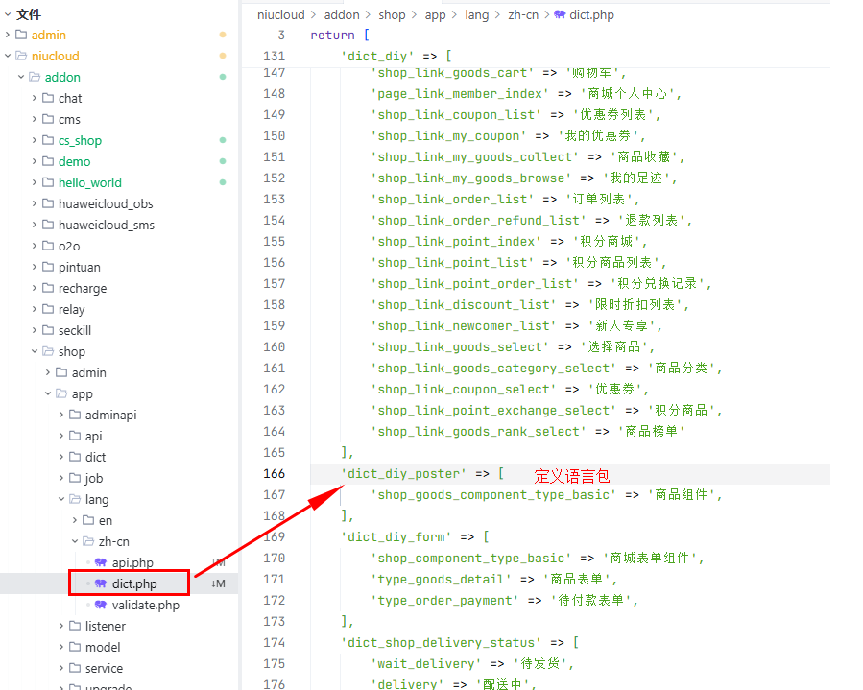Expand the adminapi folder chevron
Viewport: 863px width, 690px height.
[x=61, y=415]
